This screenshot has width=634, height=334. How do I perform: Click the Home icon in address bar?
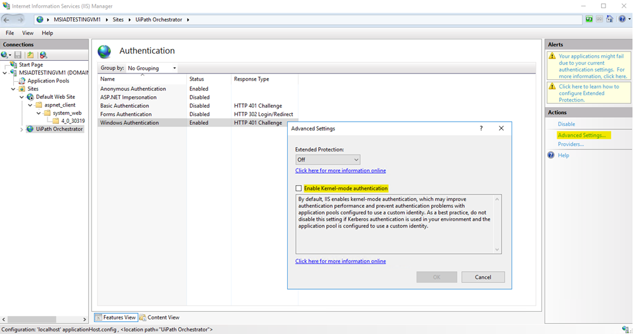click(609, 19)
